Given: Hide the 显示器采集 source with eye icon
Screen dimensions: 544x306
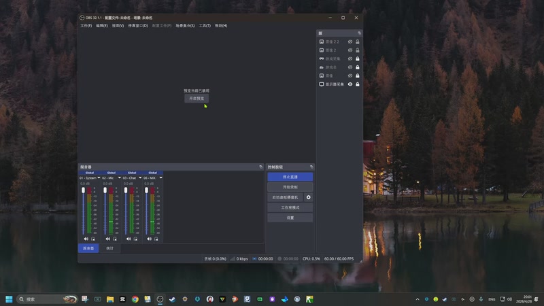Looking at the screenshot, I should pyautogui.click(x=350, y=84).
